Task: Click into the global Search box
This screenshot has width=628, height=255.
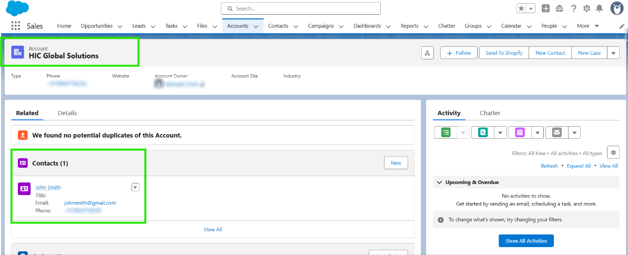Action: (300, 8)
